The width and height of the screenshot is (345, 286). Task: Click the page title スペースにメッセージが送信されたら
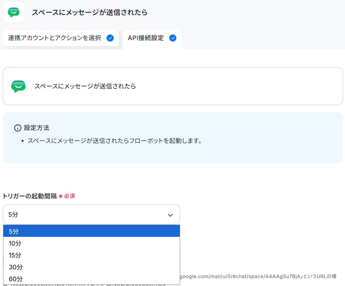point(90,12)
